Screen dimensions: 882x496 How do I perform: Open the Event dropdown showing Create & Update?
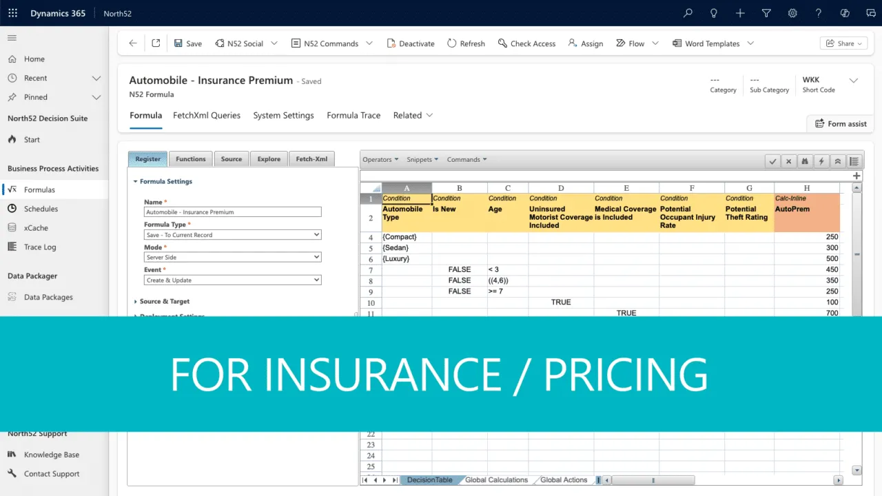[x=232, y=280]
